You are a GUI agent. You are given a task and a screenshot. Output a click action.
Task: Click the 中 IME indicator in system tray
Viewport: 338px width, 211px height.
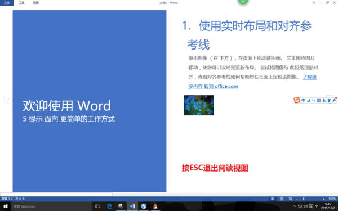click(x=317, y=206)
